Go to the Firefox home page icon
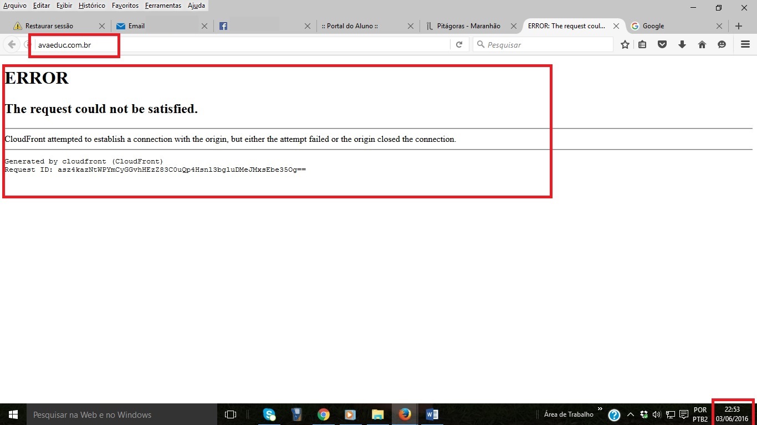757x425 pixels. click(702, 45)
